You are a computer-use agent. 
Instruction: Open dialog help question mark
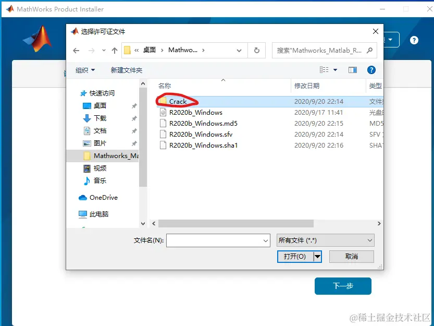[371, 70]
